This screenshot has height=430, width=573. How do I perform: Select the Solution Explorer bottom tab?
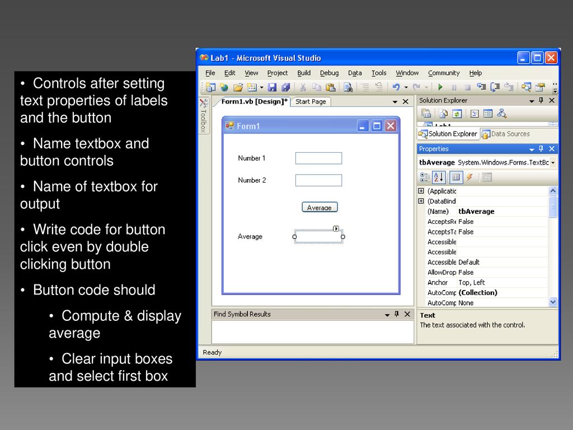448,134
